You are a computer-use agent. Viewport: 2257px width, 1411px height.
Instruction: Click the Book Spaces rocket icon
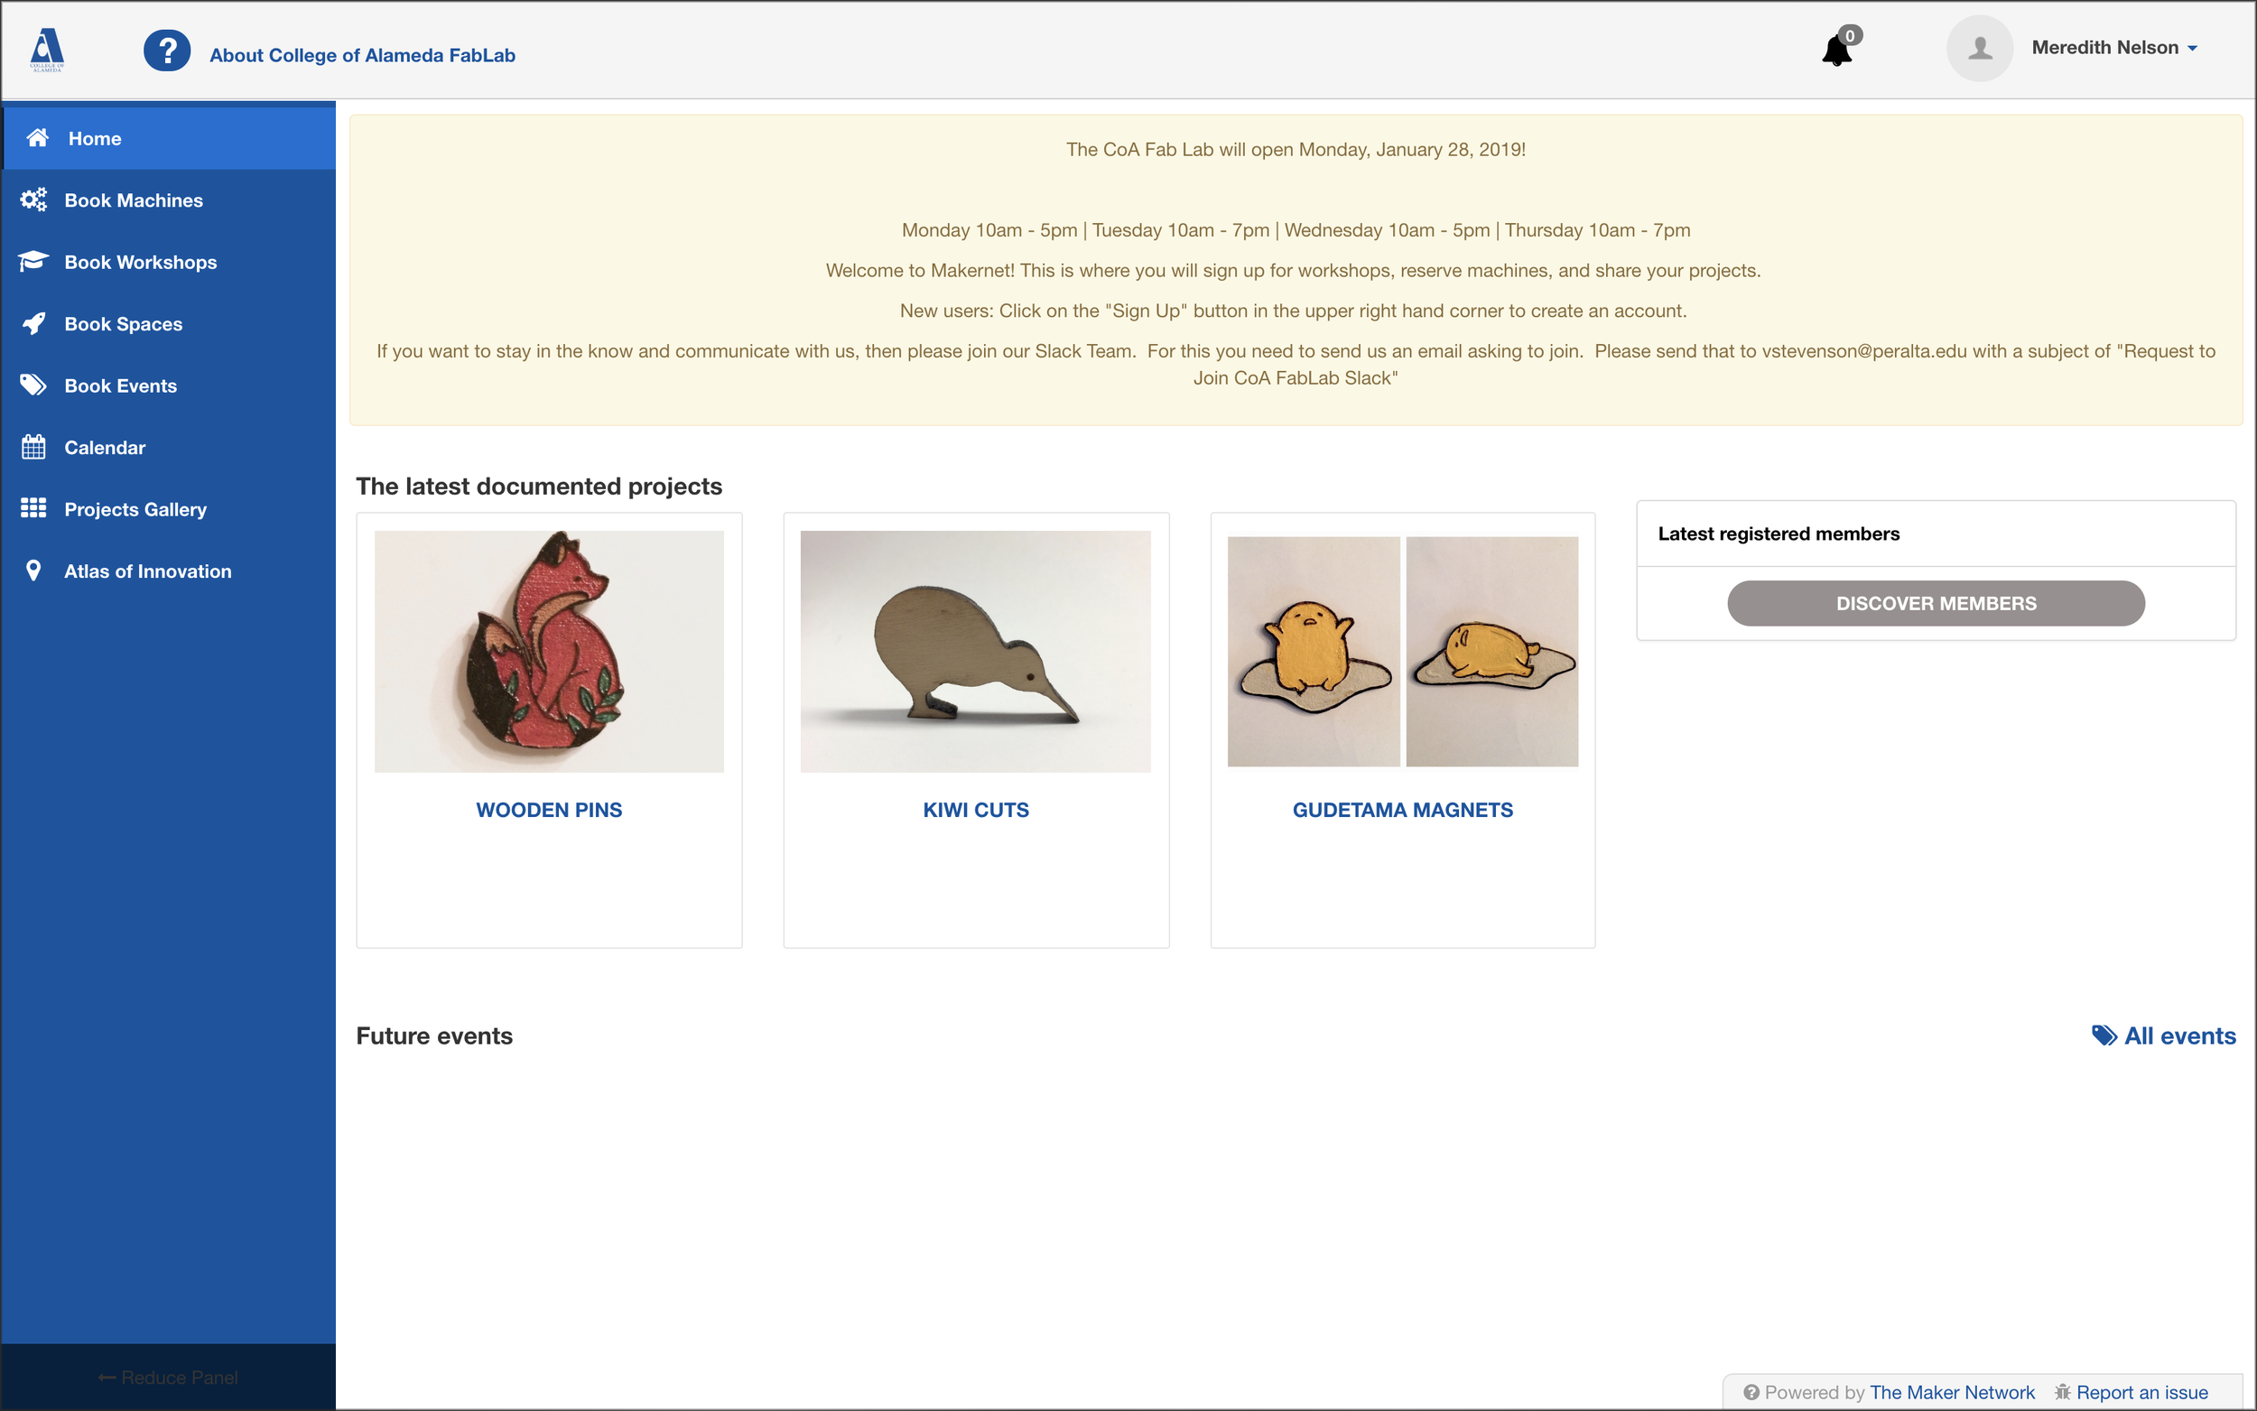[33, 324]
